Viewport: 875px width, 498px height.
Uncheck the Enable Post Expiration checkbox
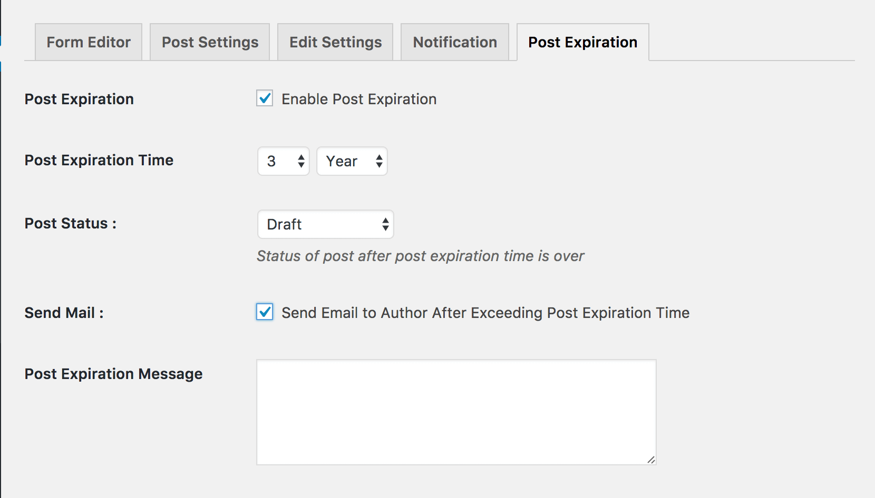click(265, 98)
